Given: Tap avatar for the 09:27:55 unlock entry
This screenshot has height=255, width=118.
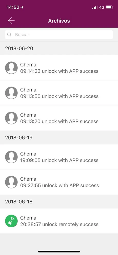Looking at the screenshot, I should point(11,182).
